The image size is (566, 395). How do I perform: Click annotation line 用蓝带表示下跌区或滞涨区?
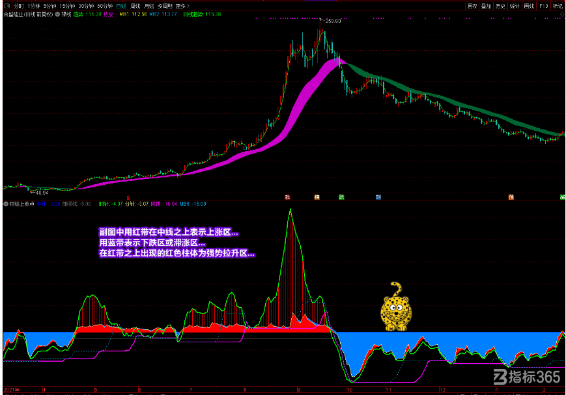(x=152, y=243)
